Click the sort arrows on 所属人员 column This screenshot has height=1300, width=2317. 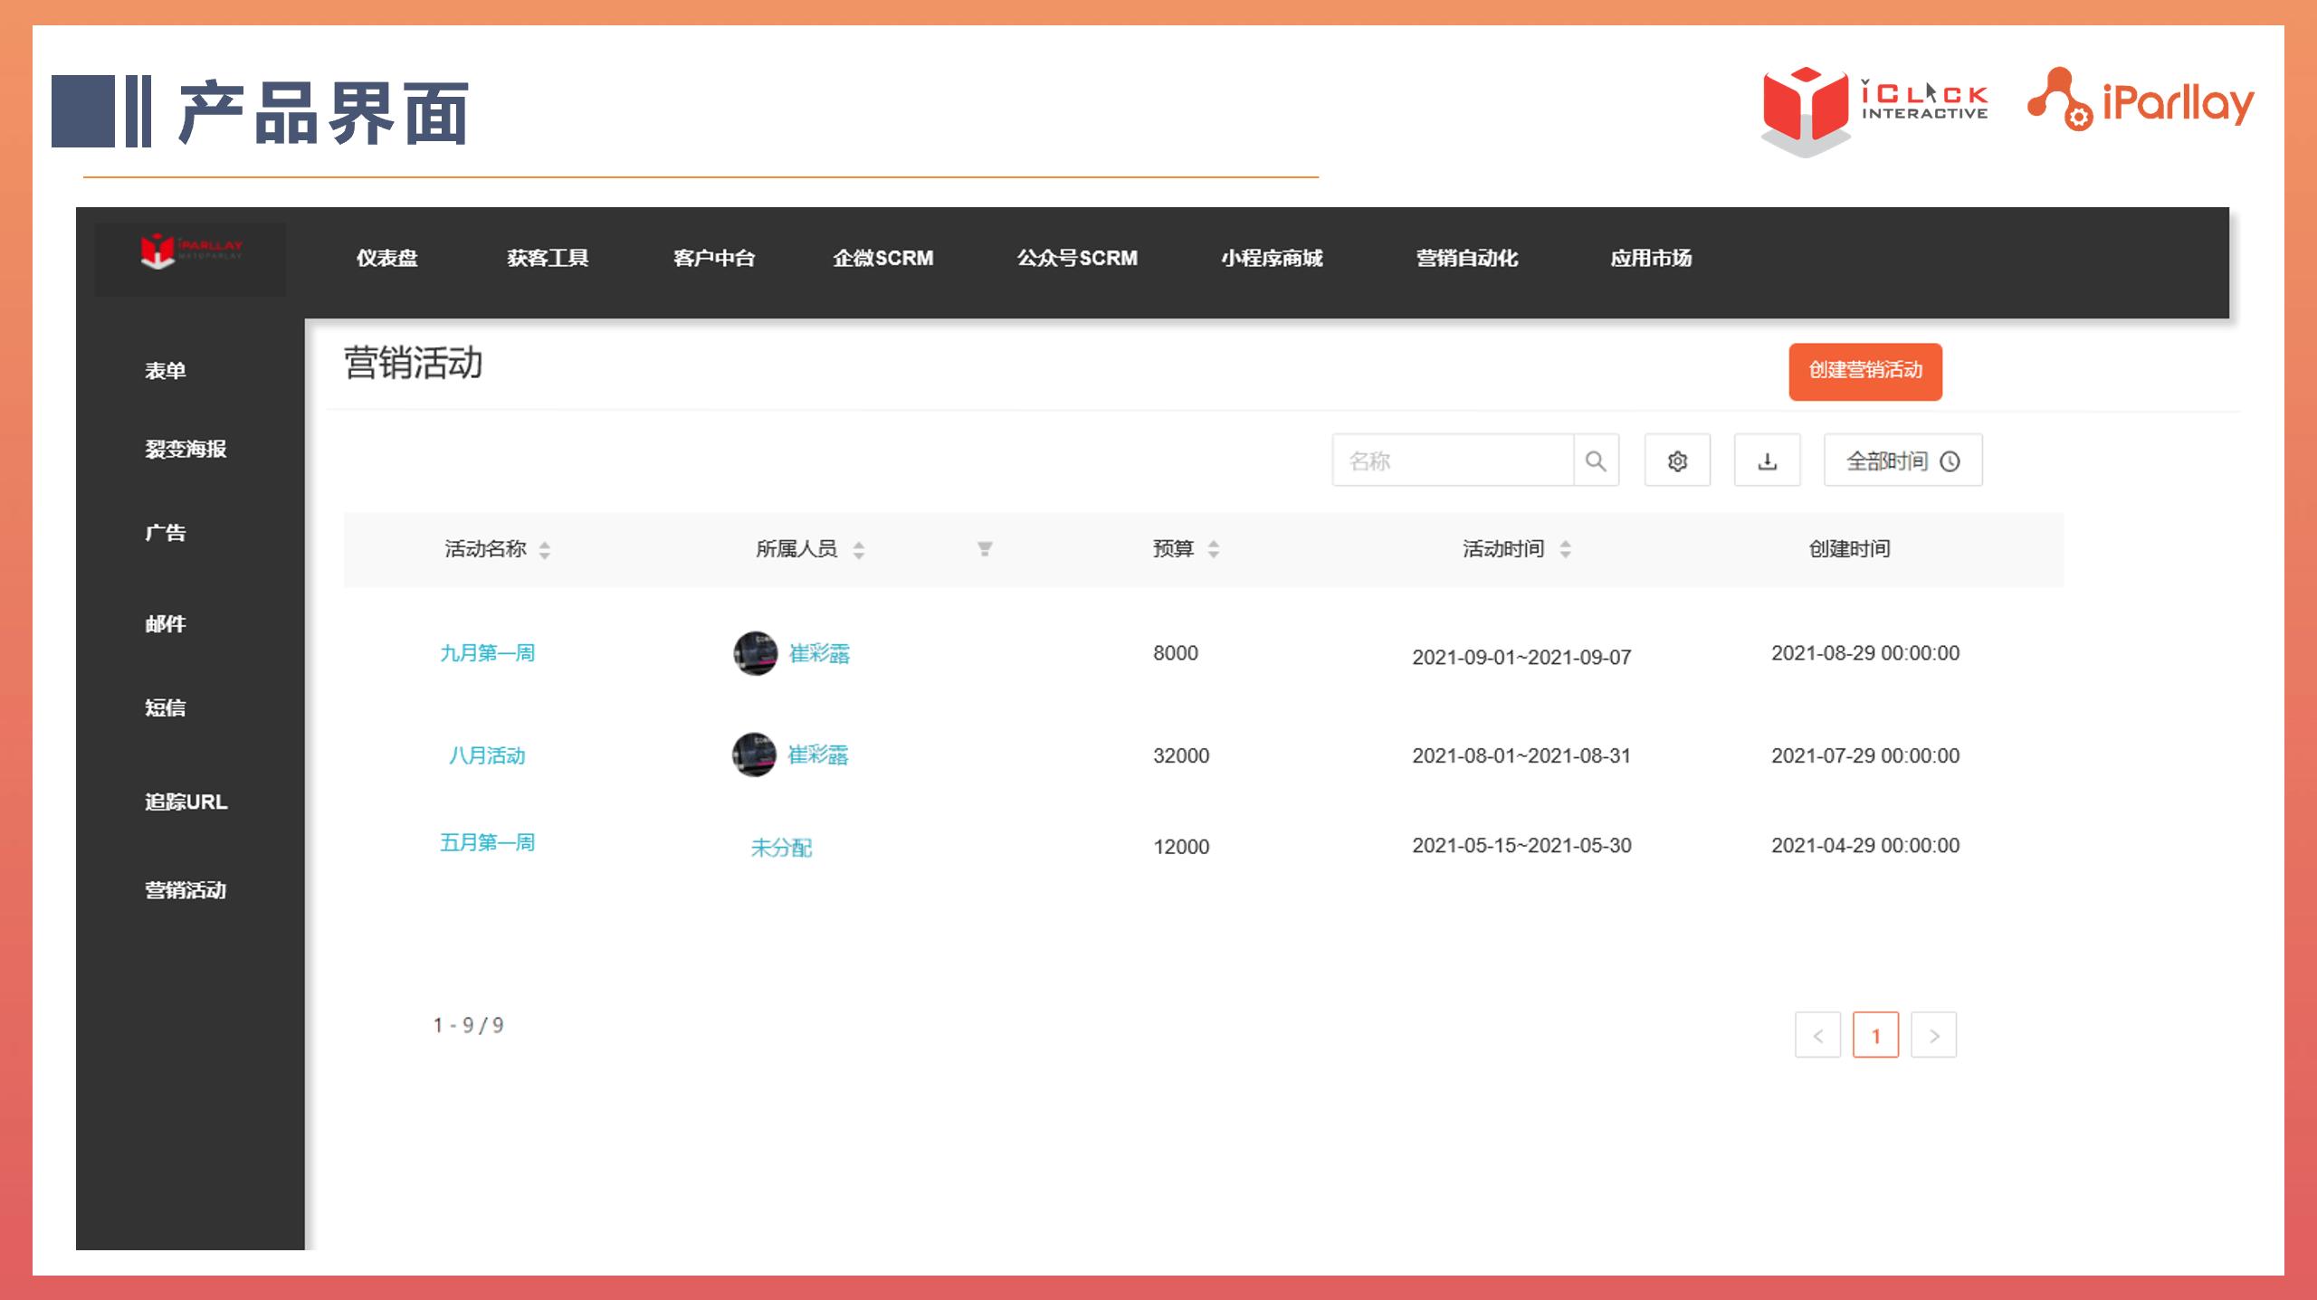(861, 548)
